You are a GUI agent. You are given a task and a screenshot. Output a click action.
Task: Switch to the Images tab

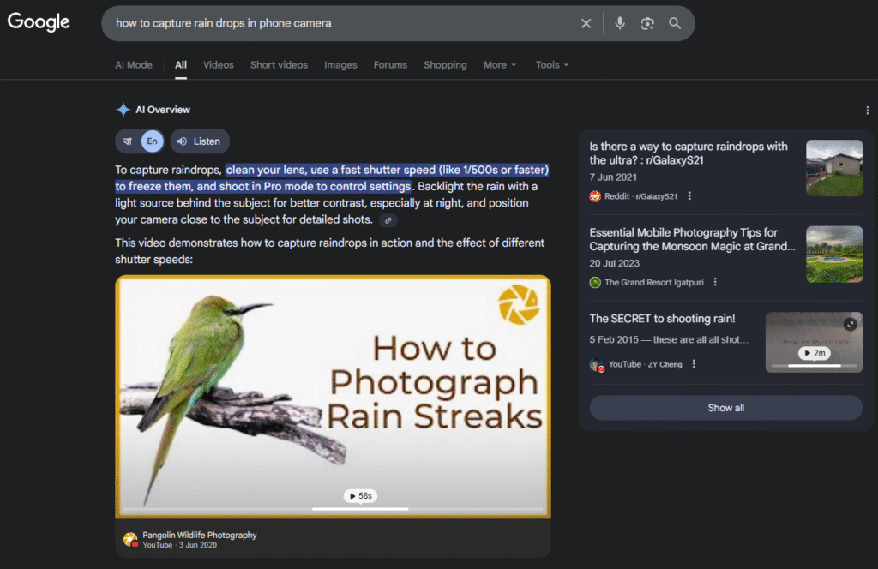(x=340, y=65)
